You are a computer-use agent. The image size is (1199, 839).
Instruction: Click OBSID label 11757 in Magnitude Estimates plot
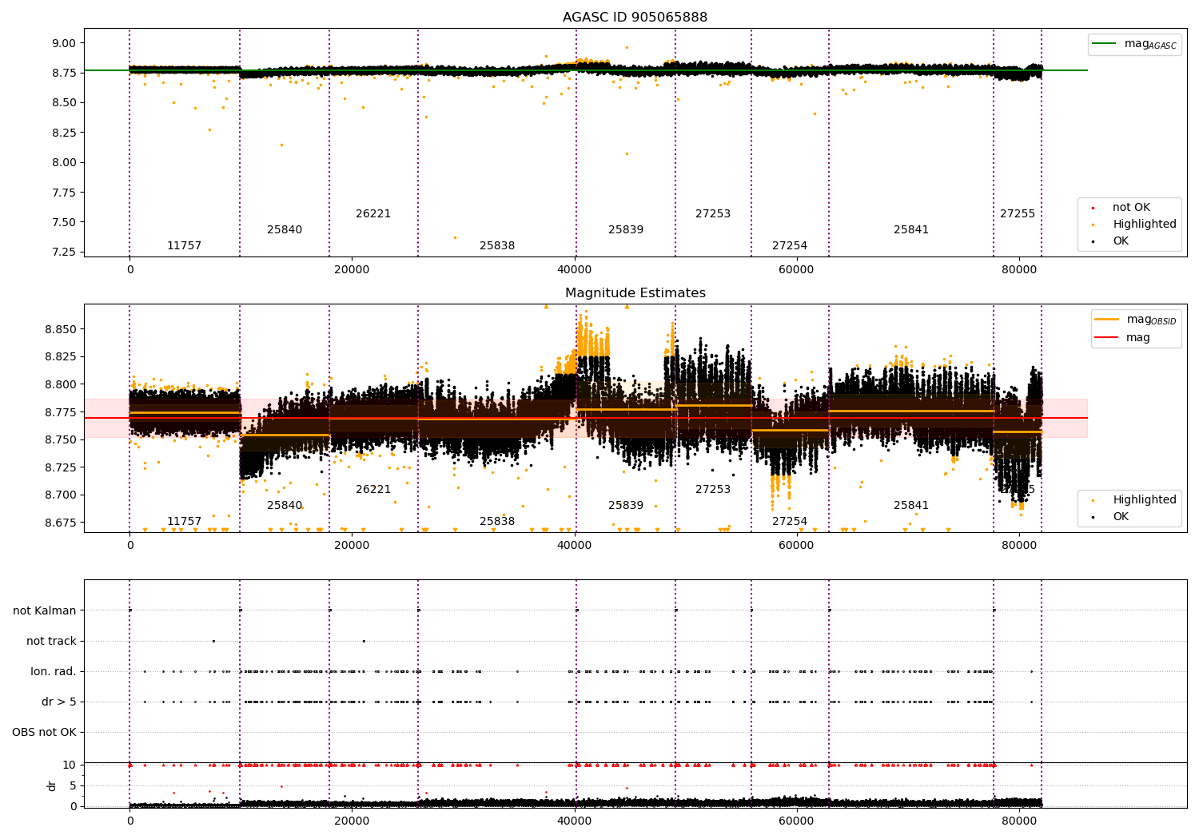tap(184, 522)
